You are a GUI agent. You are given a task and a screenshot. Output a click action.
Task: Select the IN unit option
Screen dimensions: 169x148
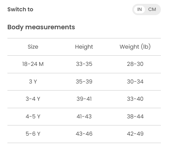[x=139, y=10]
